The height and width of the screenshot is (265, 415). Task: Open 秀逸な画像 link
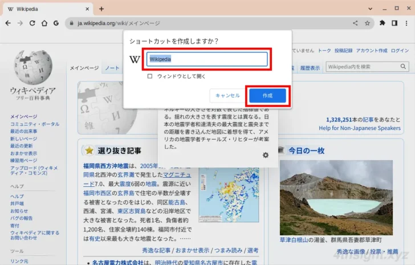[351, 251]
